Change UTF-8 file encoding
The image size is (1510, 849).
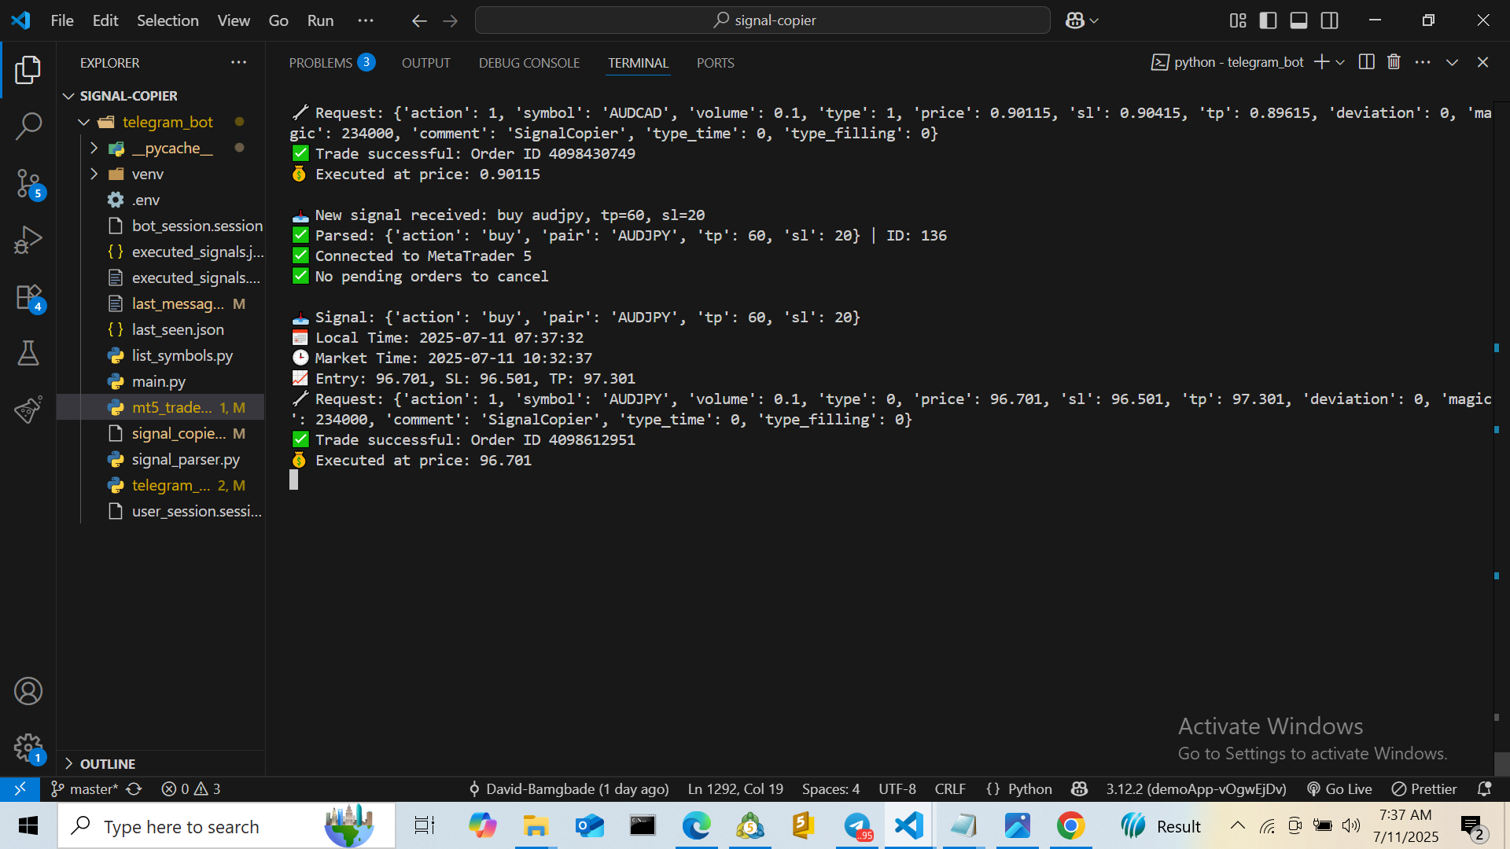(x=897, y=788)
